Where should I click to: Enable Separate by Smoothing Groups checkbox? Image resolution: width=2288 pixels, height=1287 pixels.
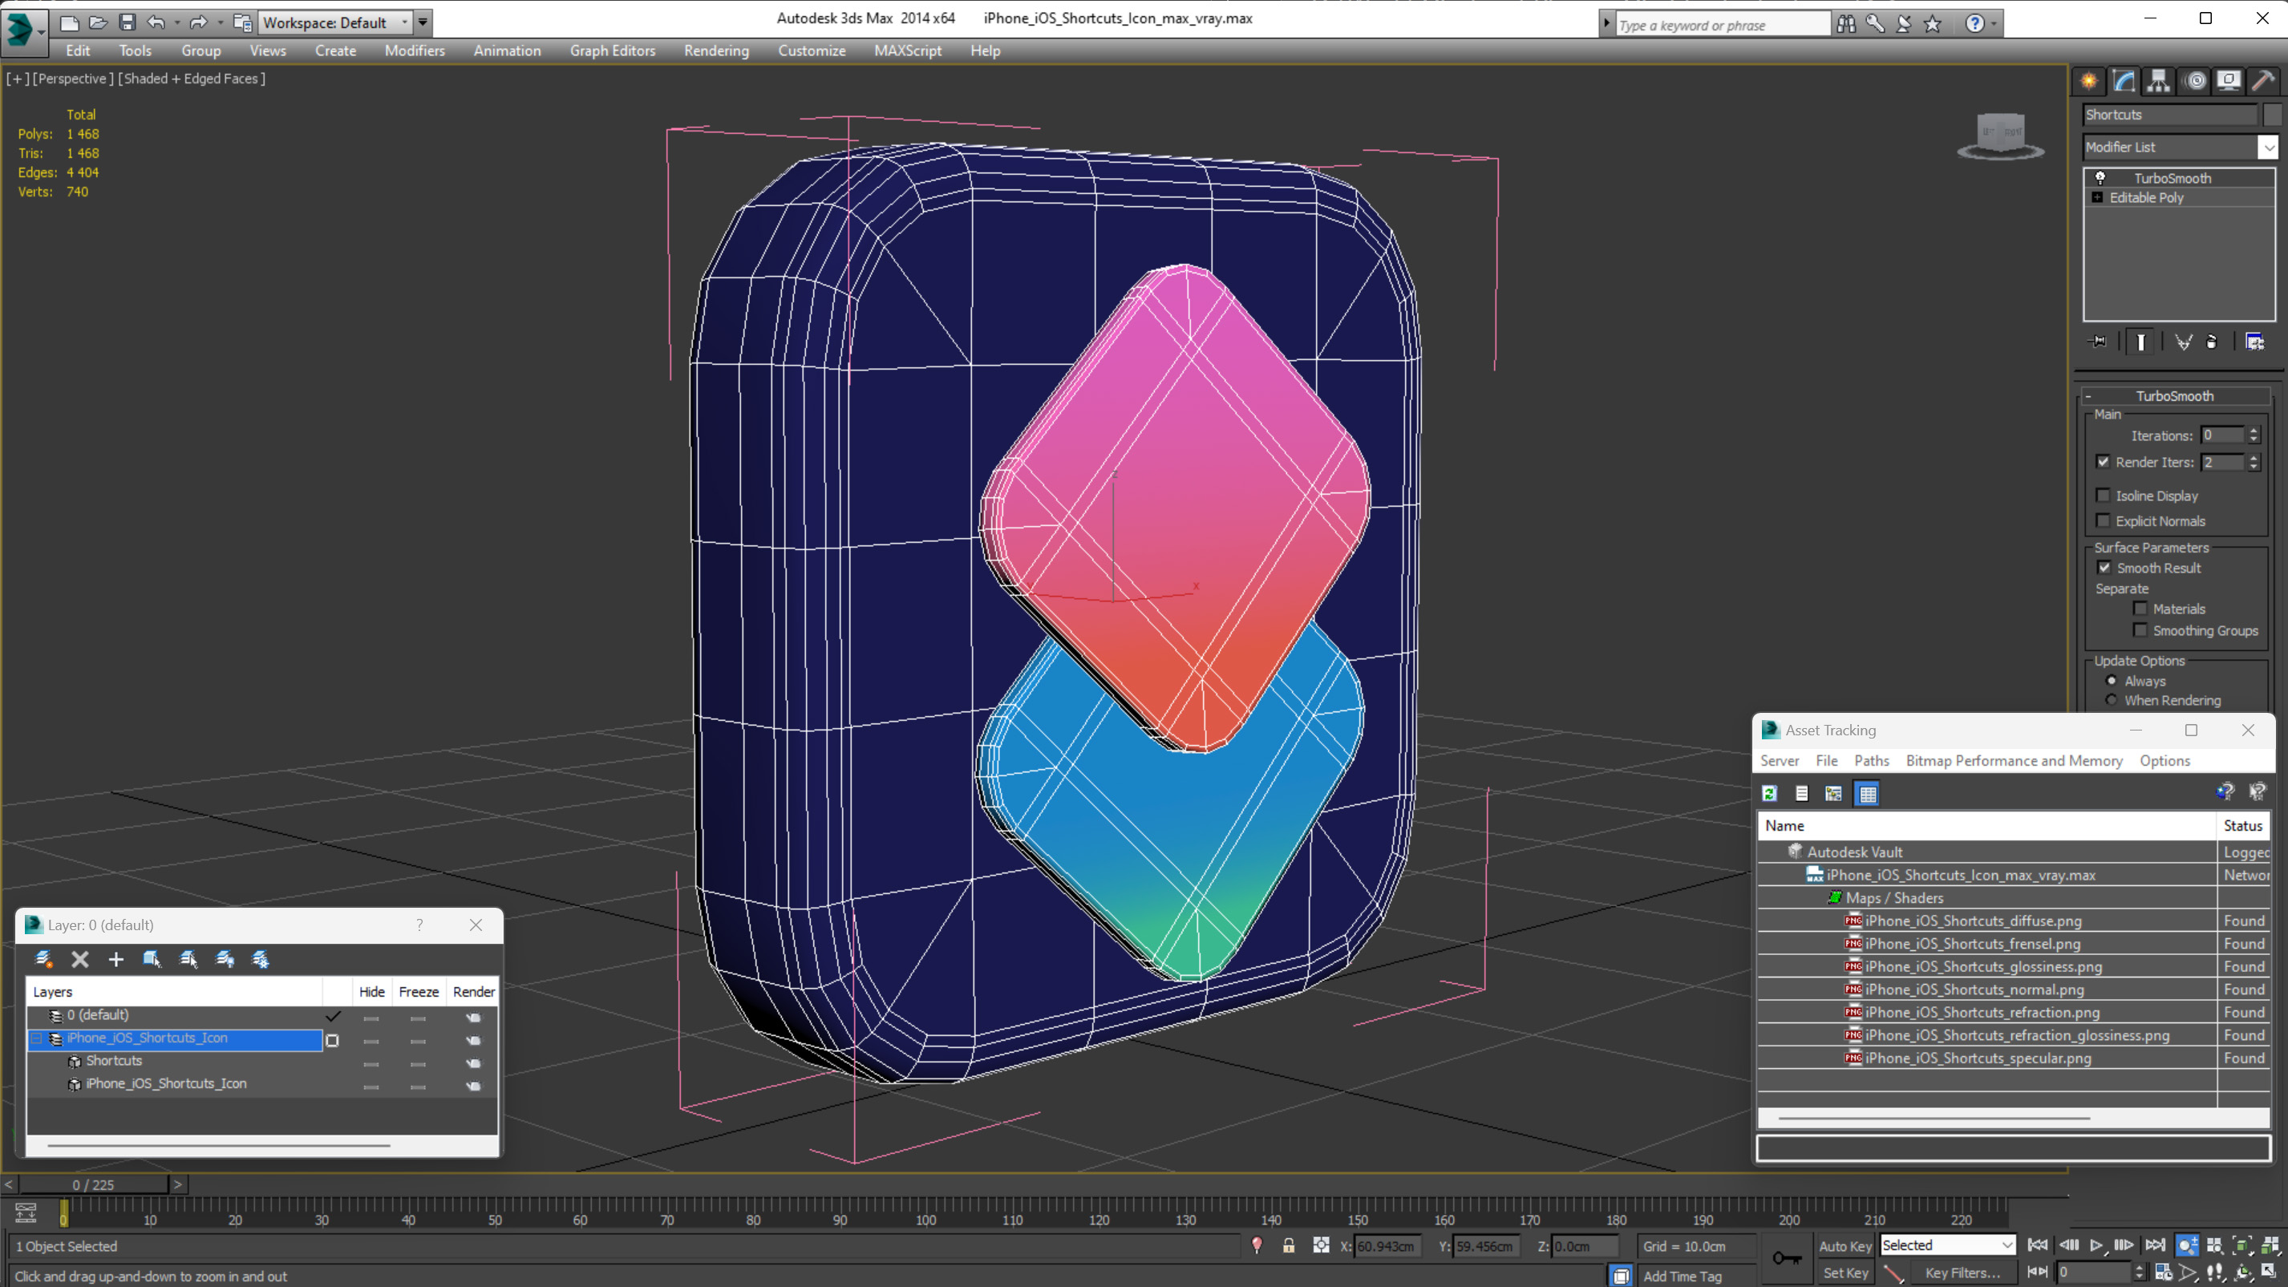click(2140, 630)
